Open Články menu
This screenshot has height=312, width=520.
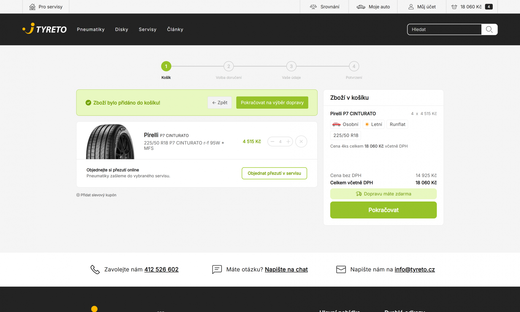pos(175,29)
